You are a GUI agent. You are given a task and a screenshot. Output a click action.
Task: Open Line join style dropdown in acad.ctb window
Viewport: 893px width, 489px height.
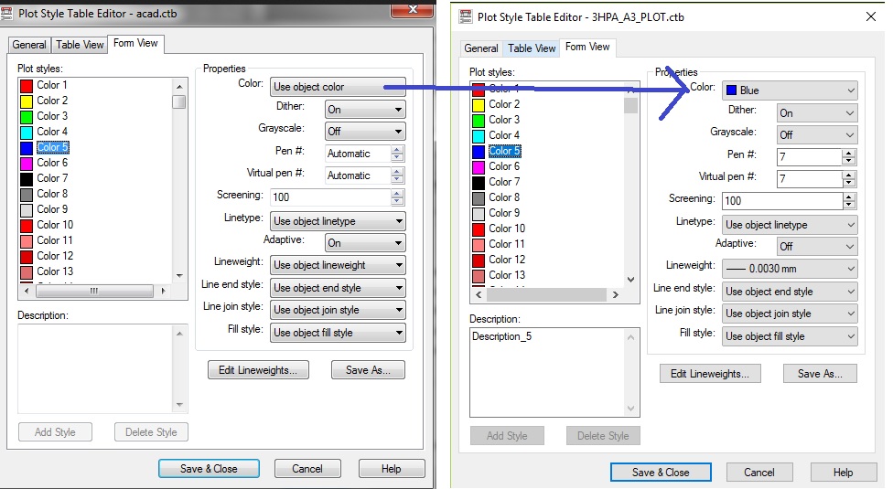[x=338, y=310]
